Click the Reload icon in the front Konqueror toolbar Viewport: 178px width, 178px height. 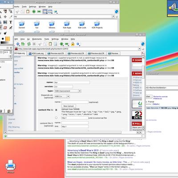[29, 44]
